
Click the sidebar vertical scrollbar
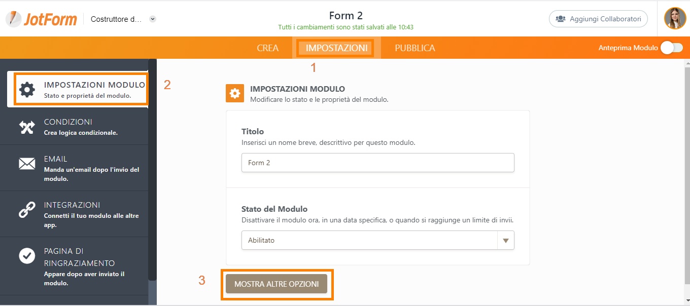point(152,170)
